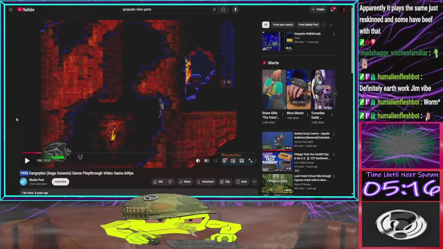The height and width of the screenshot is (249, 443).
Task: Open the notifications bell
Action: coord(332,9)
